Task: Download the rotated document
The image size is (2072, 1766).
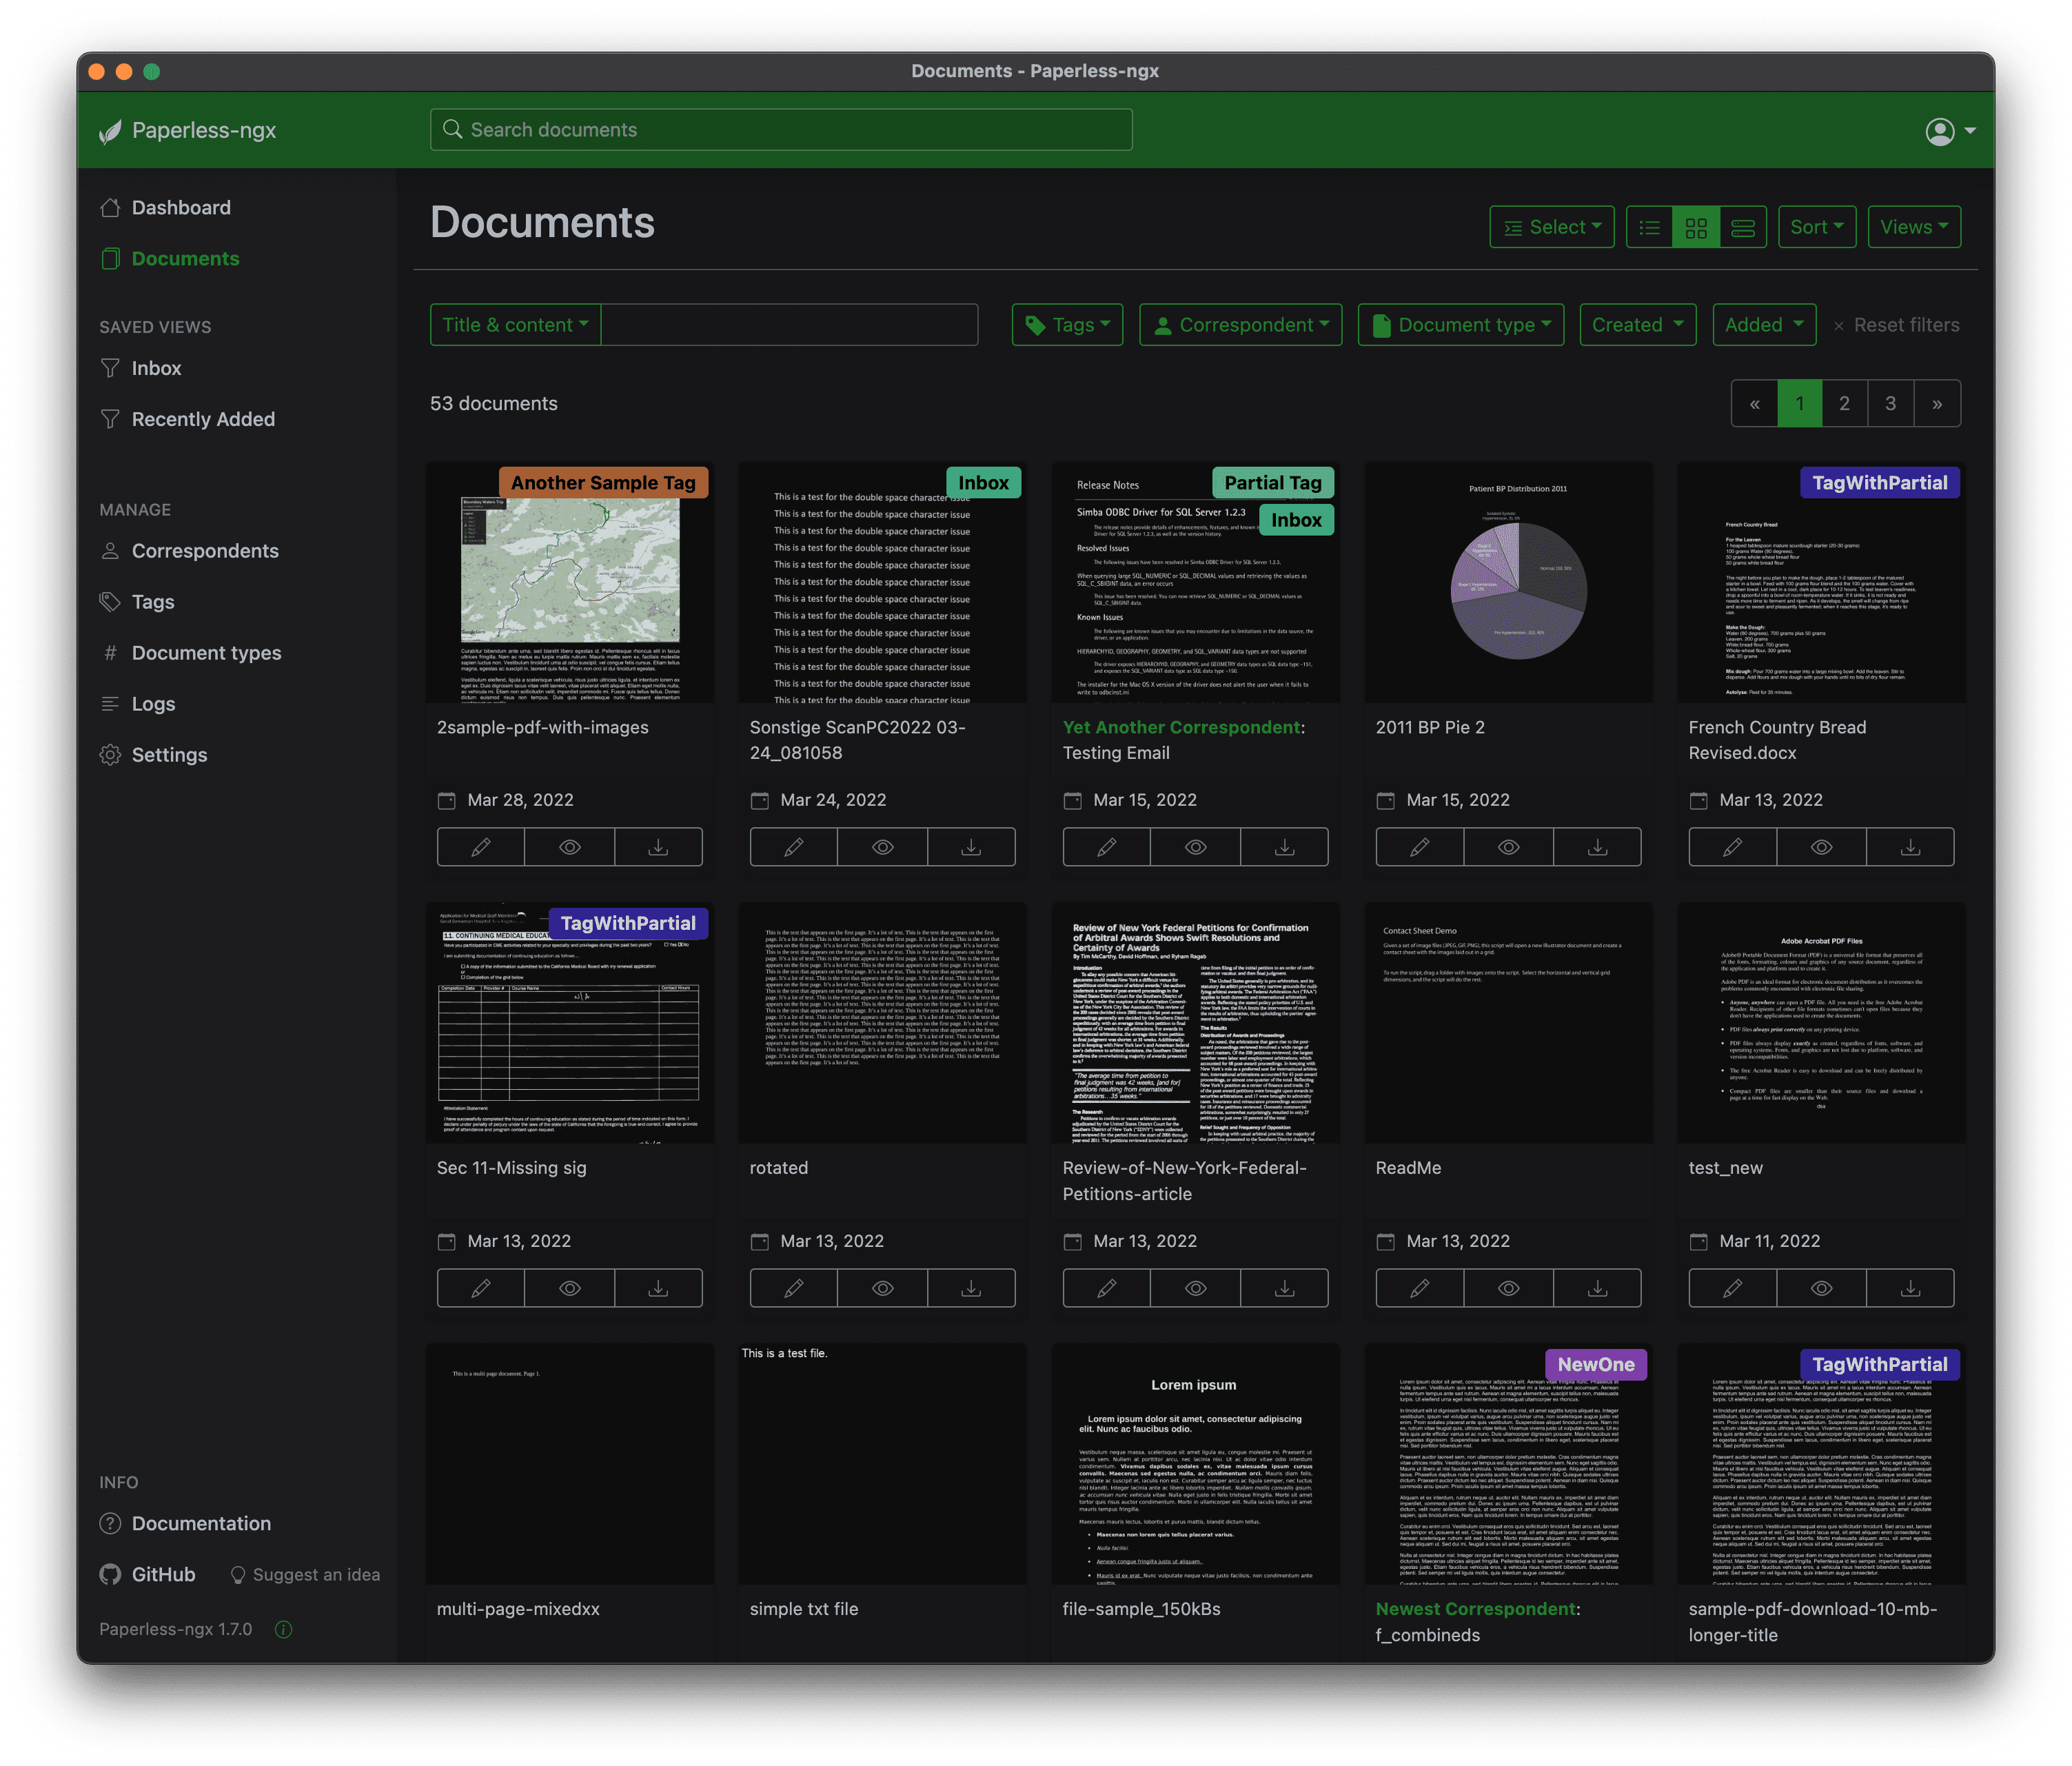Action: click(971, 1288)
